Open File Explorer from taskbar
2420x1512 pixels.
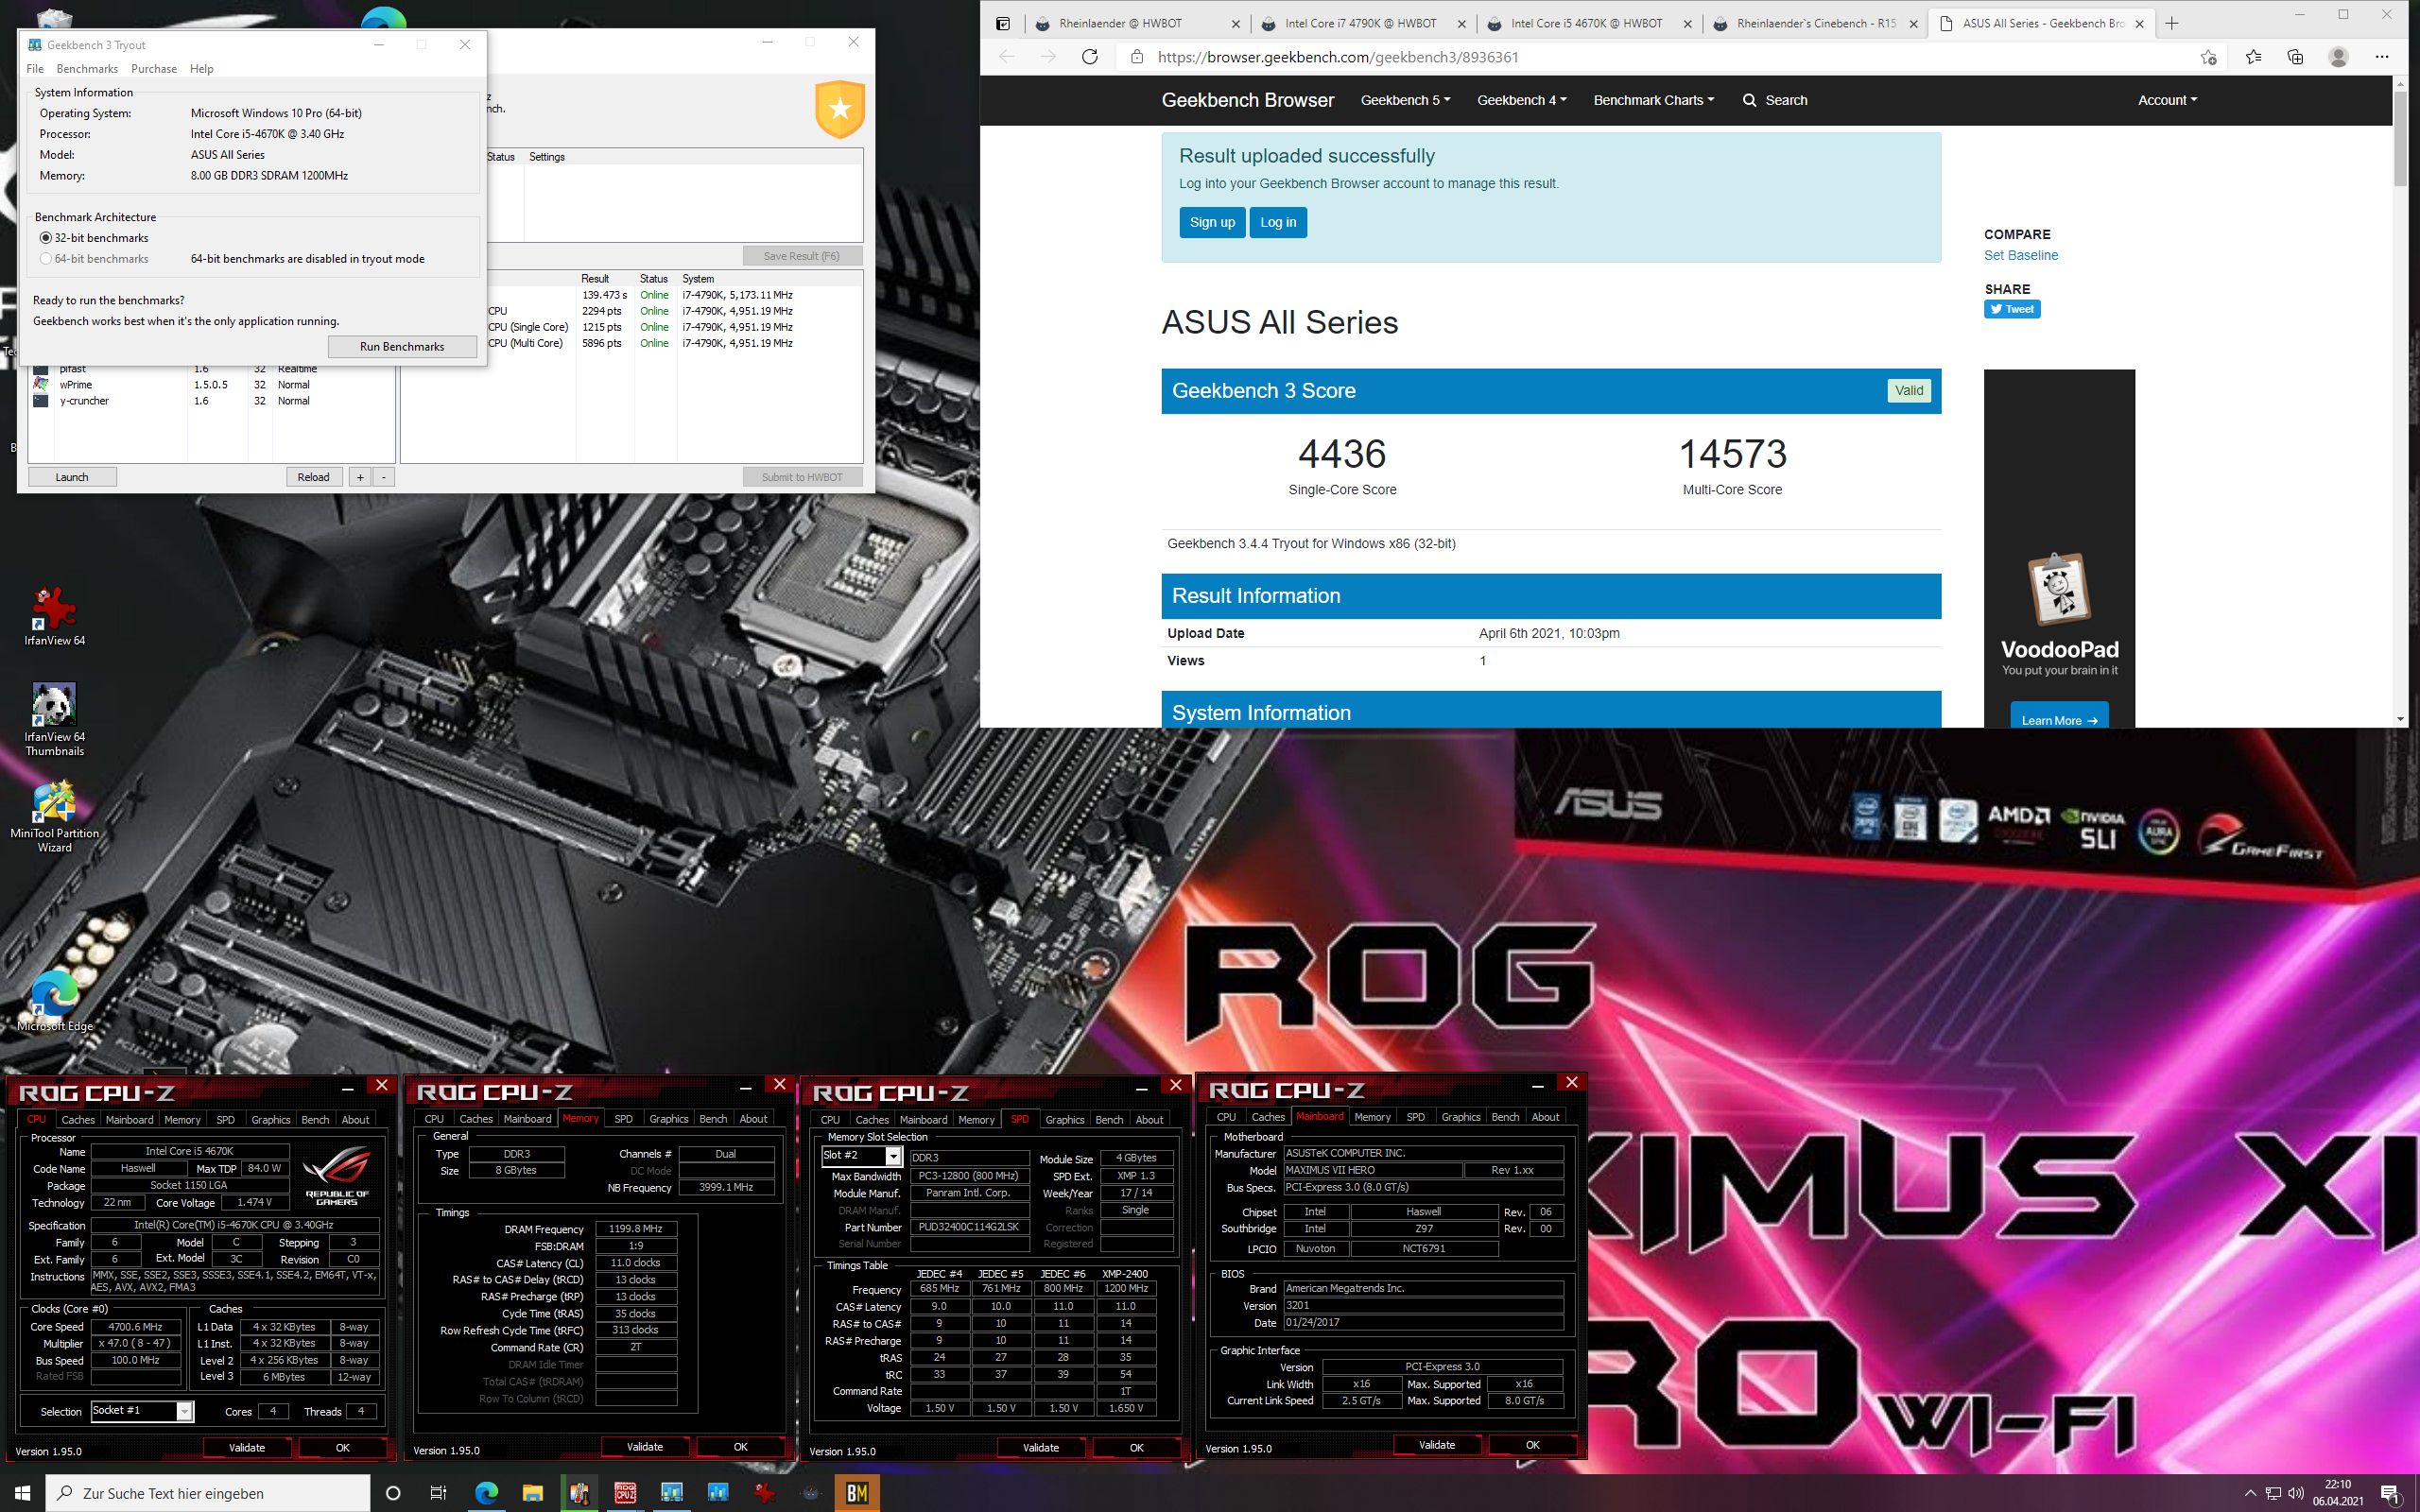pyautogui.click(x=532, y=1493)
